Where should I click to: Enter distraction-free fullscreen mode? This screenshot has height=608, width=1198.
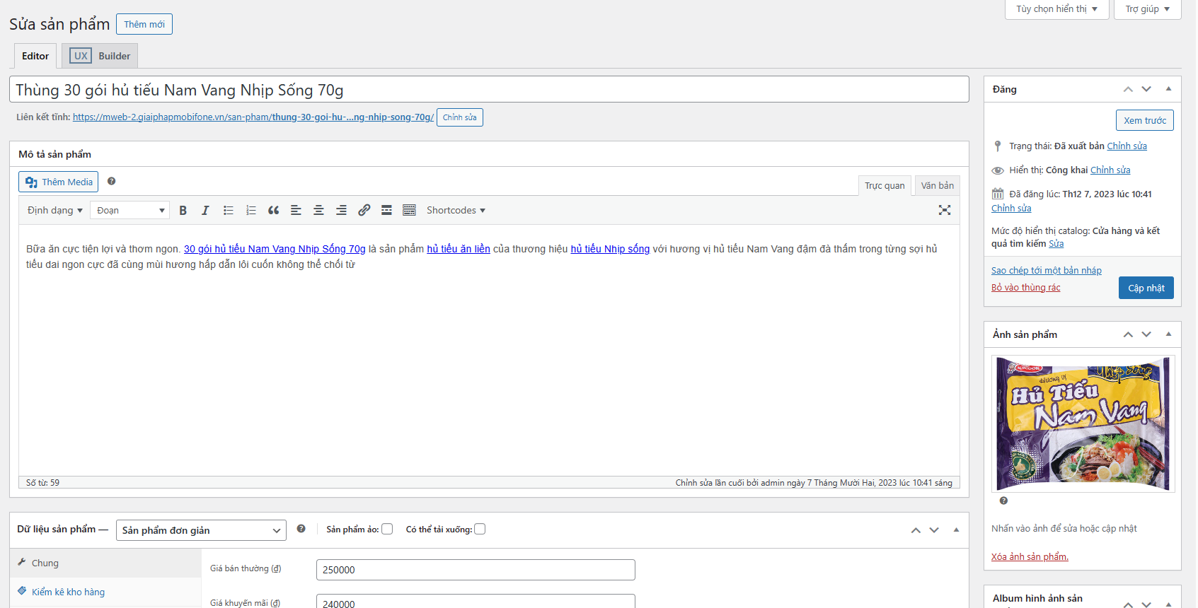tap(944, 210)
